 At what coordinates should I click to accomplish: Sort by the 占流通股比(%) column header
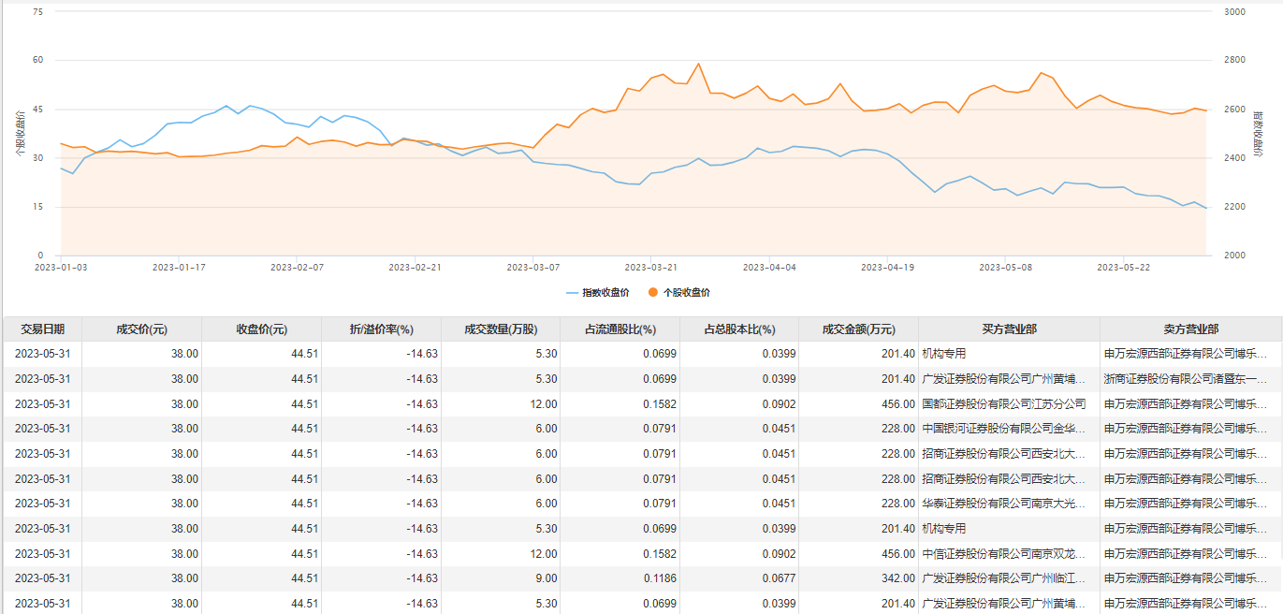pyautogui.click(x=620, y=329)
